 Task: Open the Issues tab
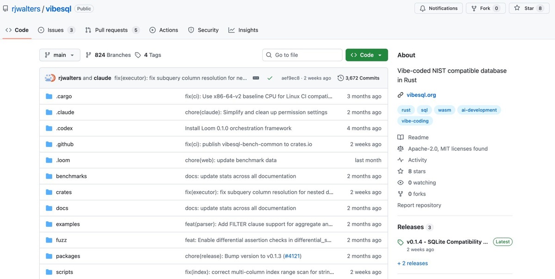(x=56, y=30)
